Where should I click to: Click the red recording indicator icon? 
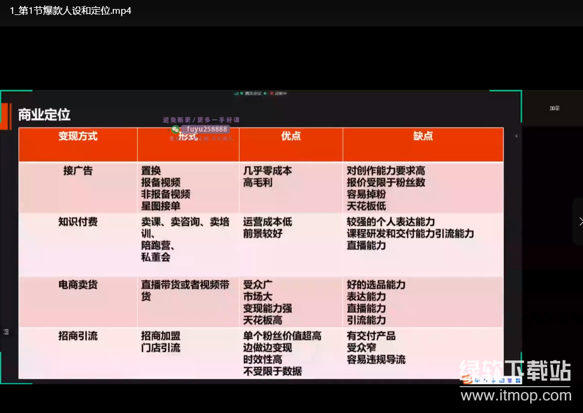point(272,93)
